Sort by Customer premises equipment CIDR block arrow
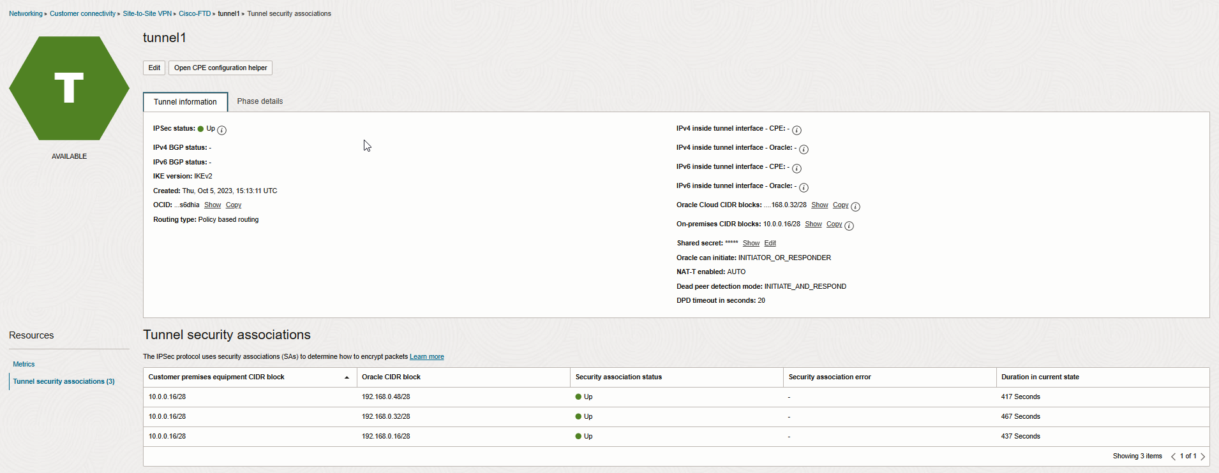 tap(347, 377)
